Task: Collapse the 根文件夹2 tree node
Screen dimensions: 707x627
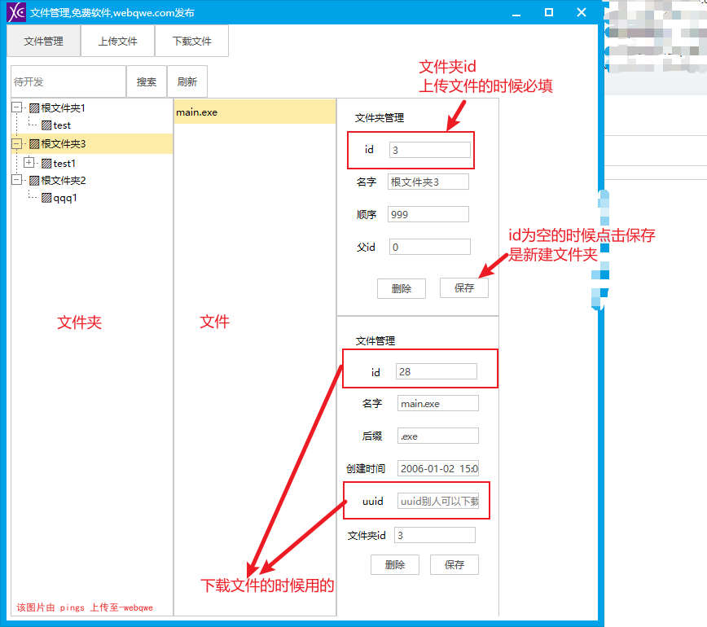Action: point(17,180)
